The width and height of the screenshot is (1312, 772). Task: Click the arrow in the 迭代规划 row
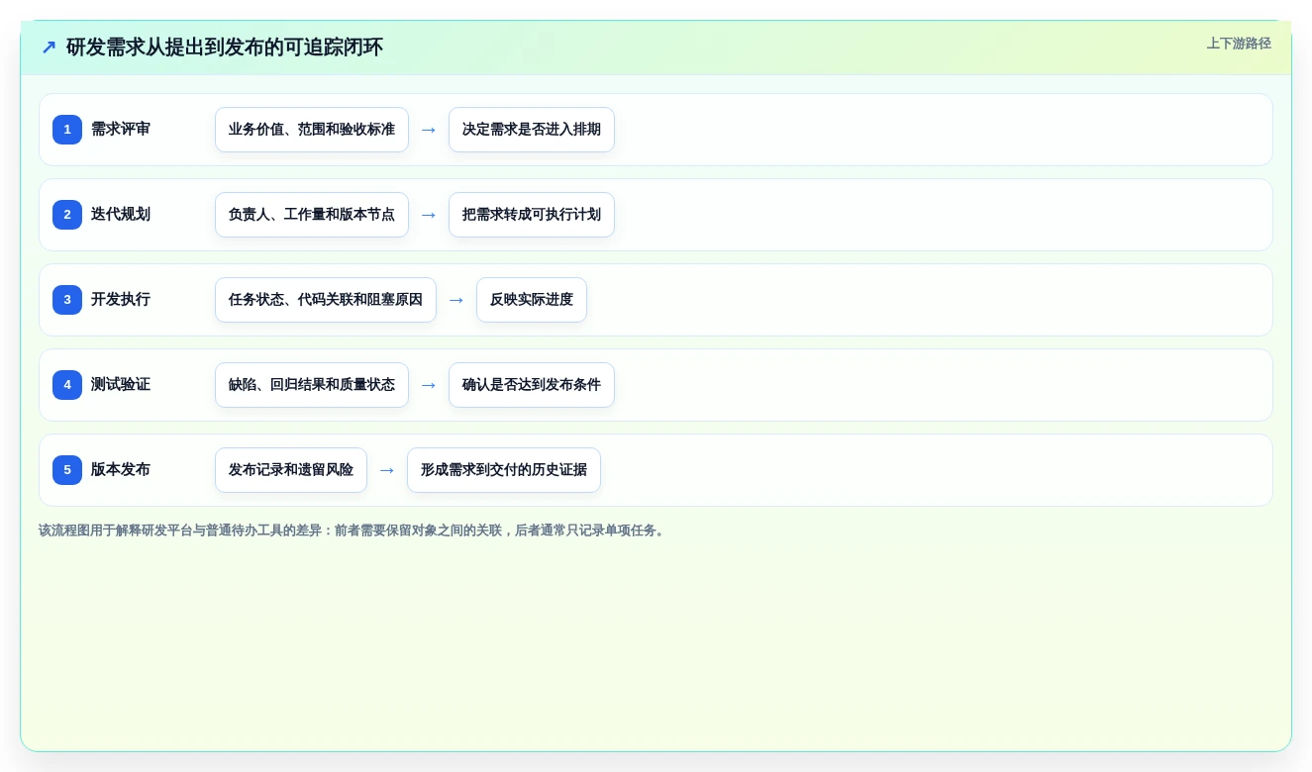(429, 215)
